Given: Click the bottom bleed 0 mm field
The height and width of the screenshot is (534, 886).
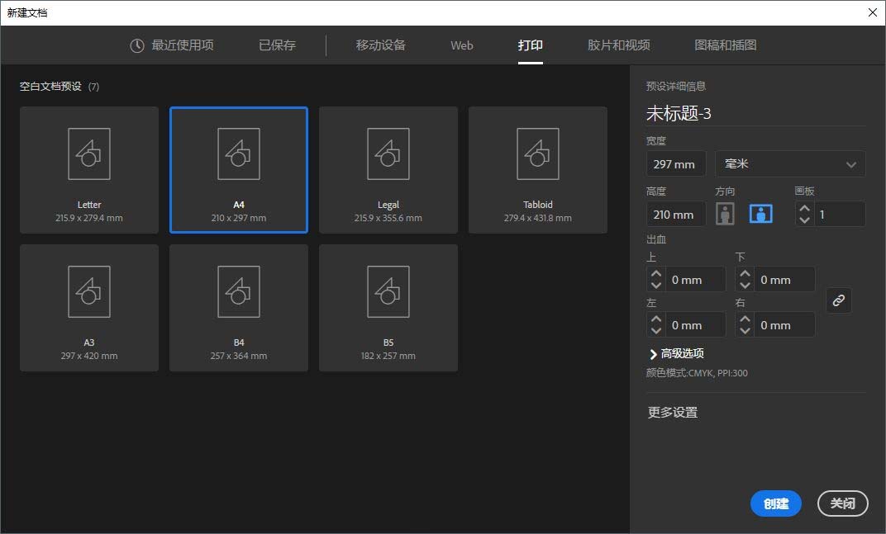Looking at the screenshot, I should [785, 280].
